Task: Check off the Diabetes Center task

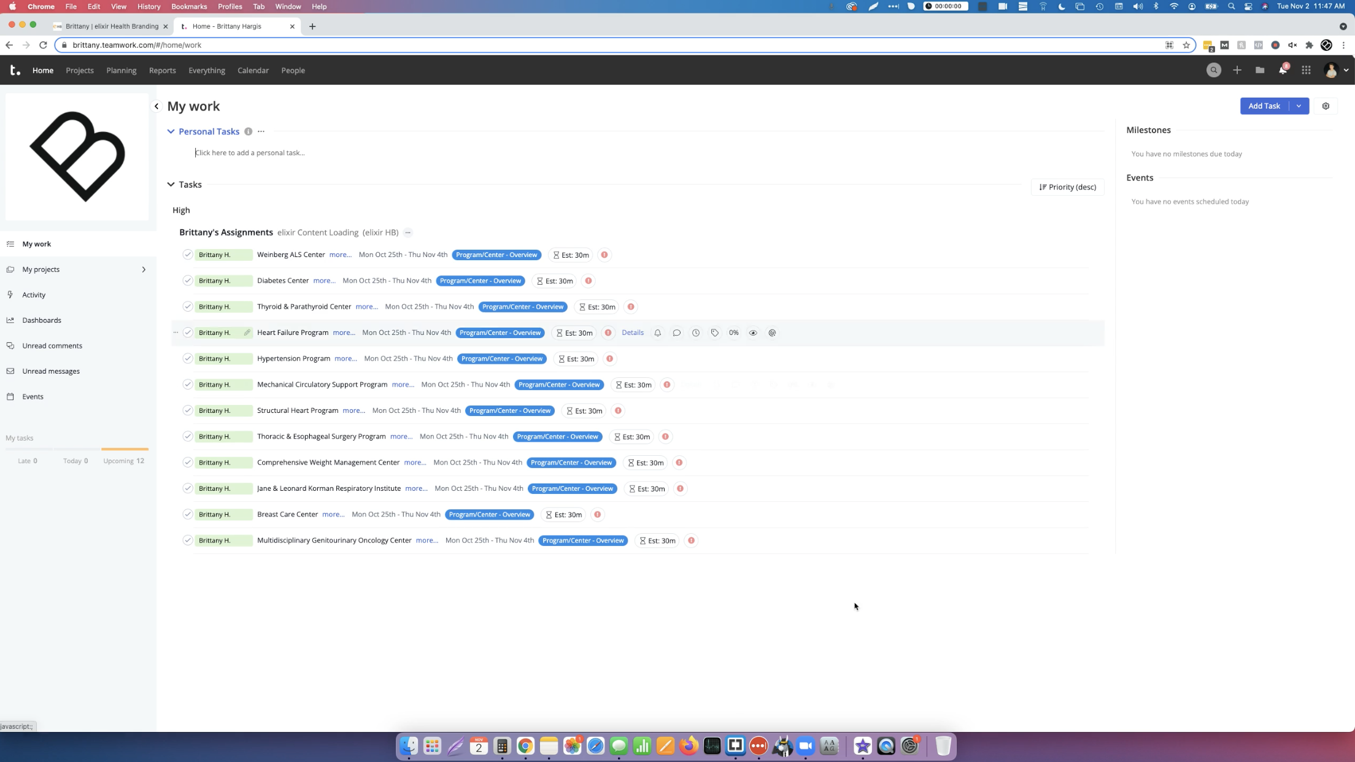Action: coord(188,281)
